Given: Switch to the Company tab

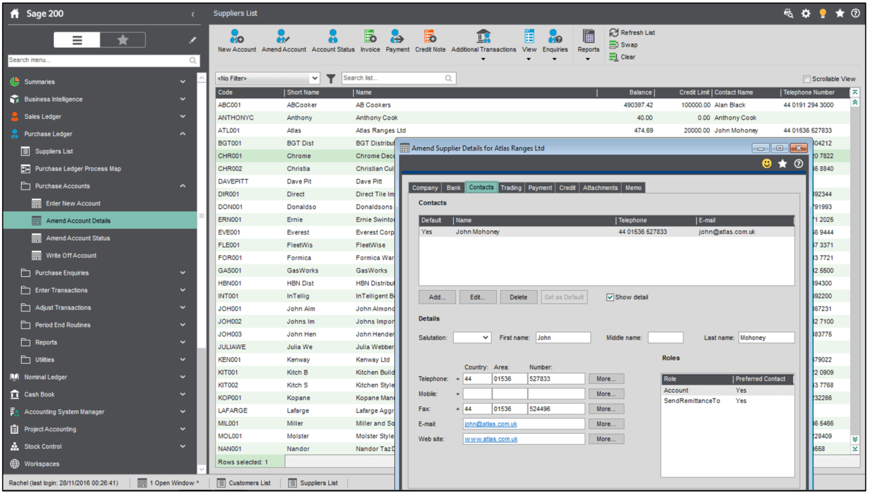Looking at the screenshot, I should (x=425, y=188).
